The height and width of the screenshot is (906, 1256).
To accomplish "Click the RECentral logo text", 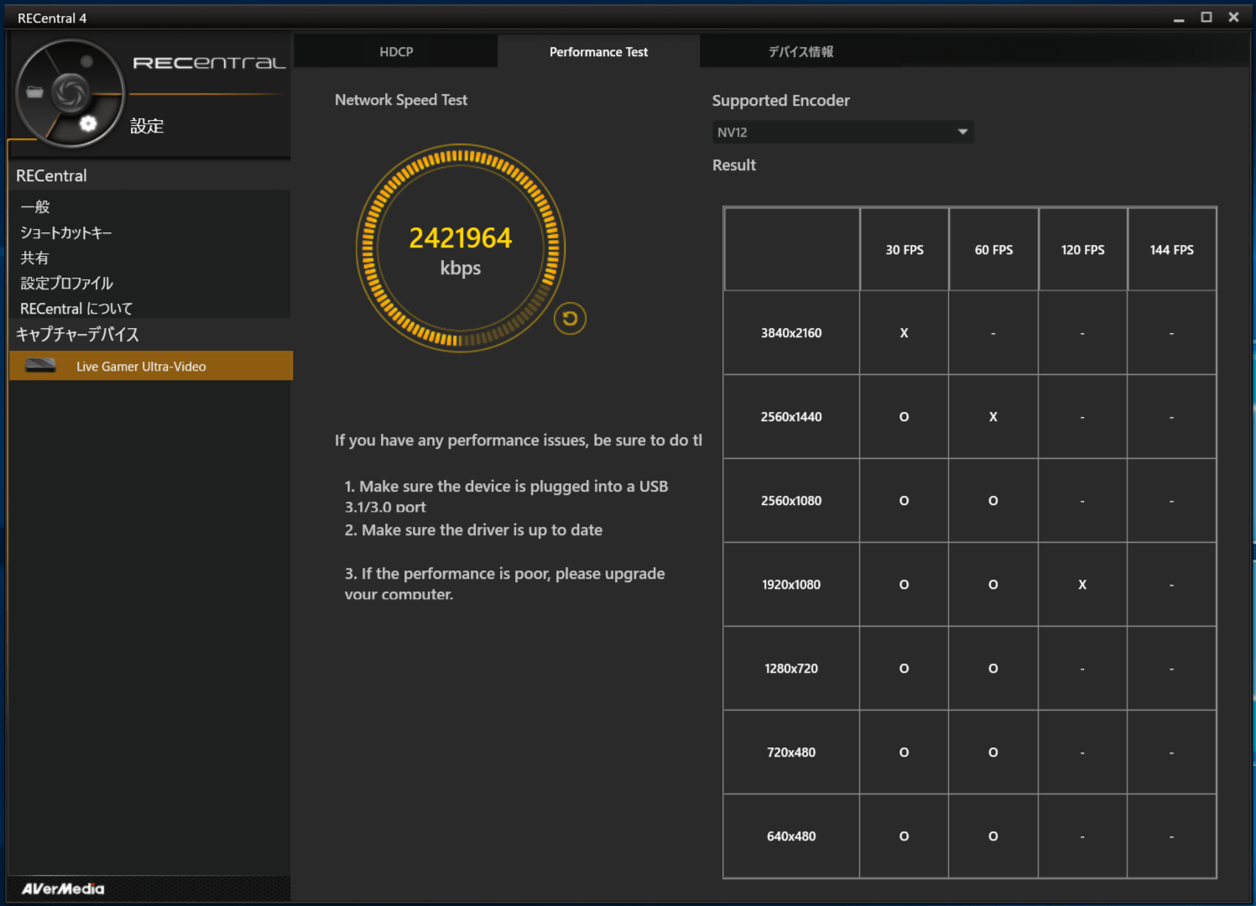I will pos(209,63).
